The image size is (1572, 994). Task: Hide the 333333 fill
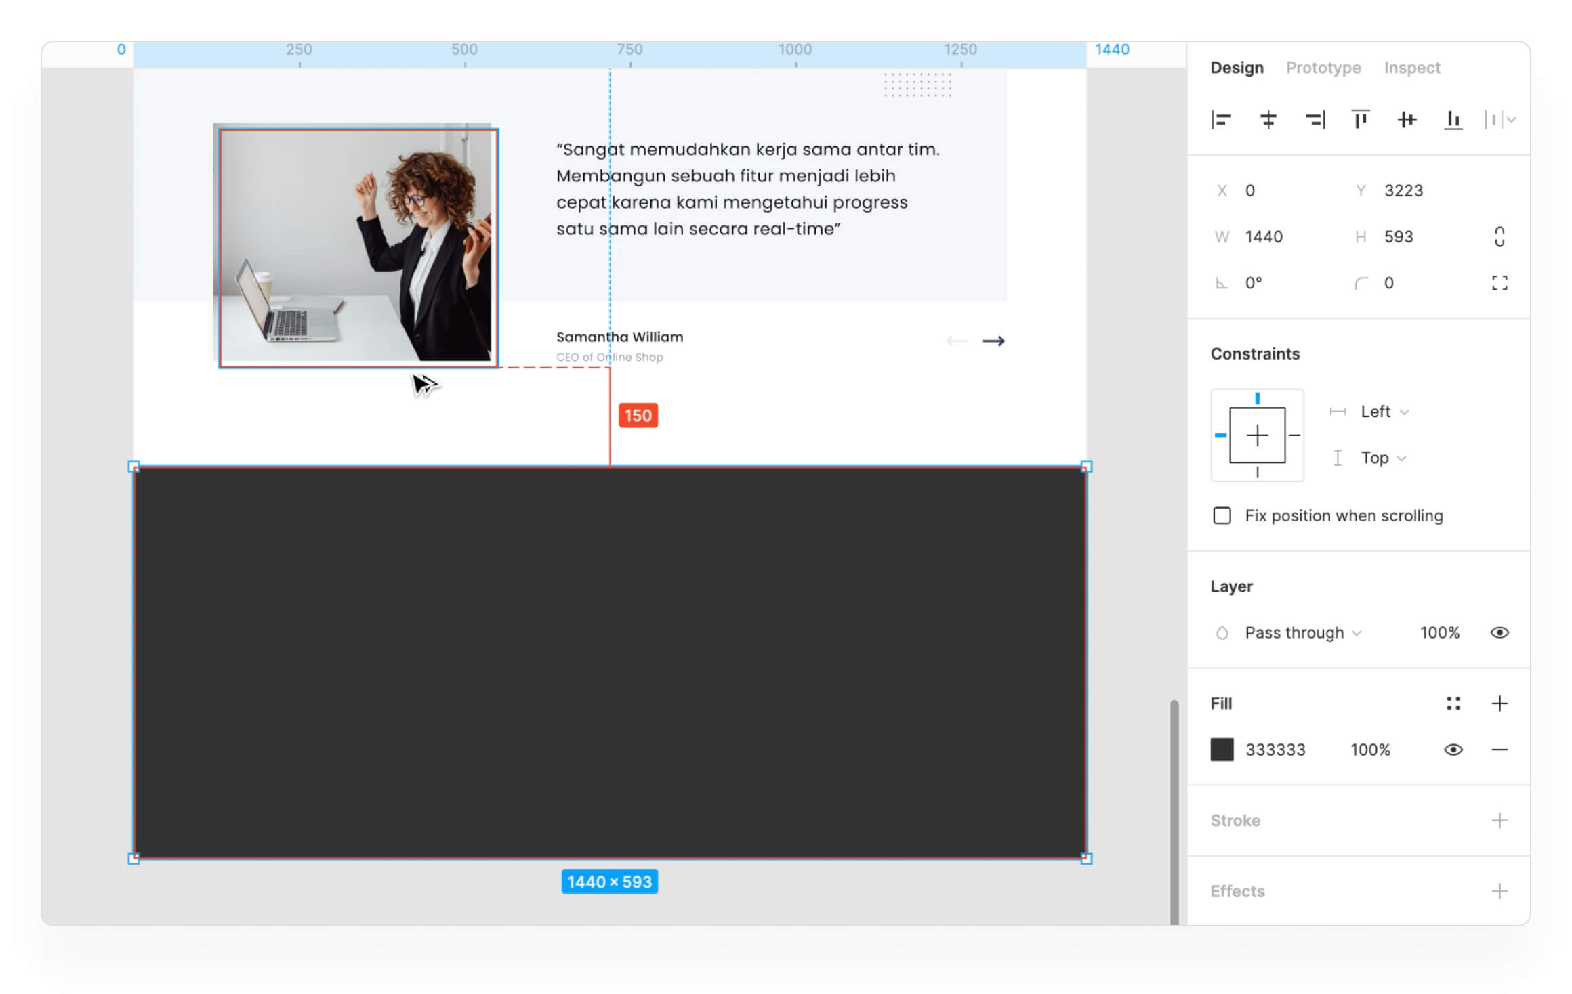(x=1453, y=750)
